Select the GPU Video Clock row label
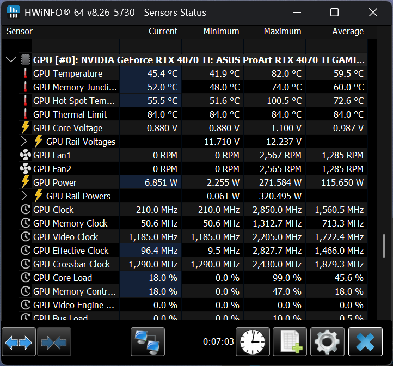The width and height of the screenshot is (393, 366). point(66,237)
